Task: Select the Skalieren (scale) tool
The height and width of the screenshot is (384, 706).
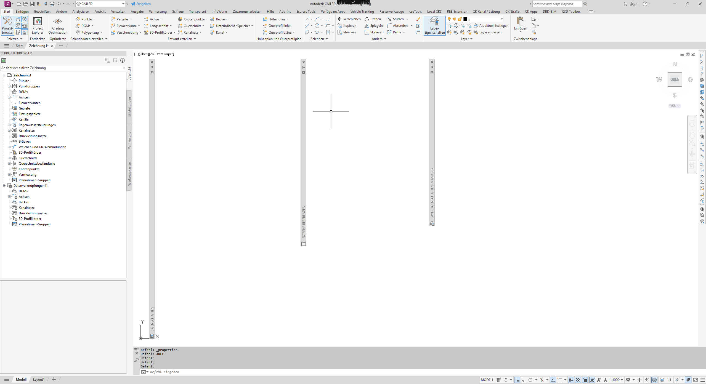Action: [374, 32]
